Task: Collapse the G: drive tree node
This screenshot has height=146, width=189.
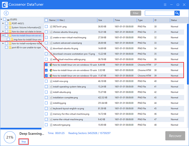Action: (1, 19)
